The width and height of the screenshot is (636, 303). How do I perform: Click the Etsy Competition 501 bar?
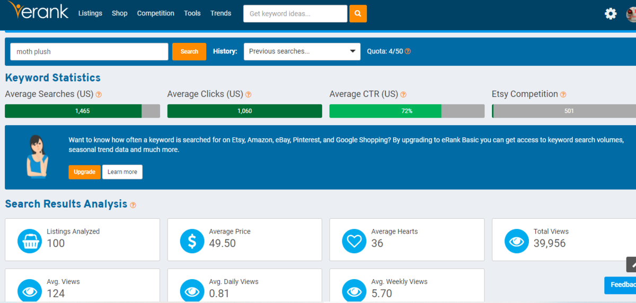tap(564, 111)
